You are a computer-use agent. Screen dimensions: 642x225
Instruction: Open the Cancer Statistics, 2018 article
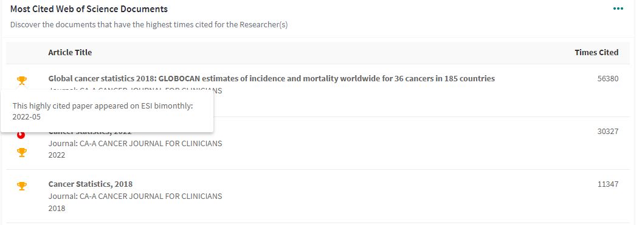tap(91, 184)
